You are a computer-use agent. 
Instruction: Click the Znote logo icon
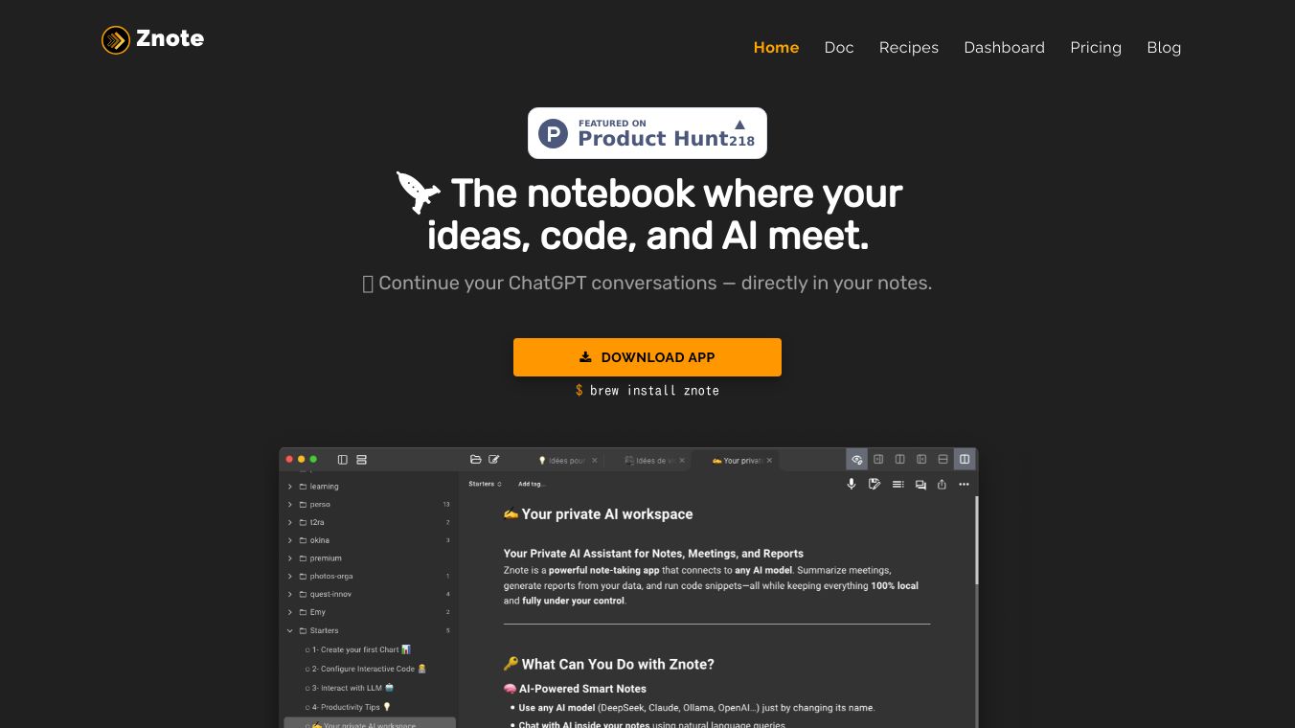[115, 39]
